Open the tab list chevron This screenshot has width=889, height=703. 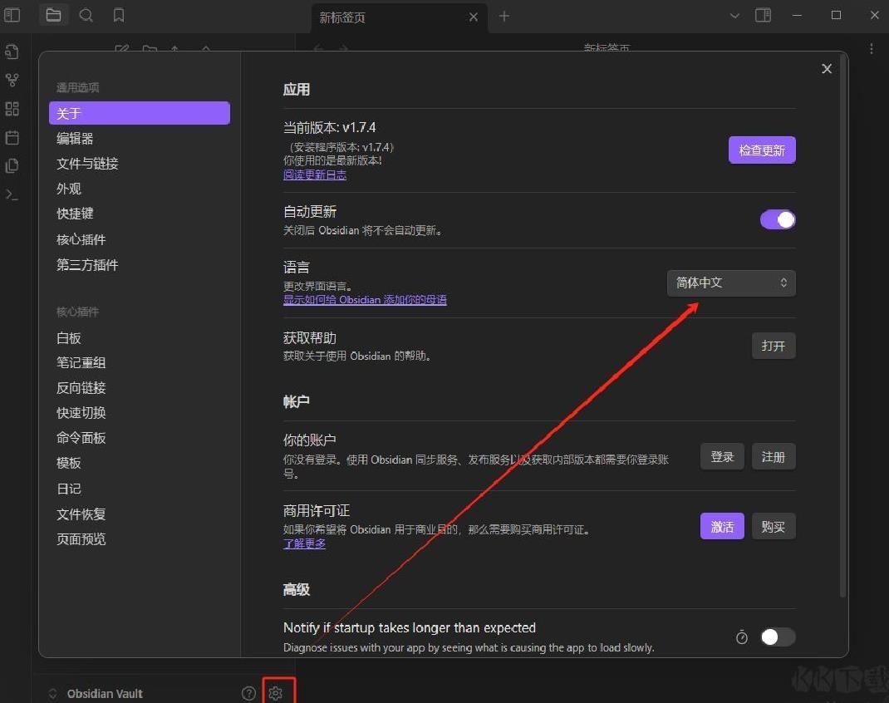click(734, 16)
